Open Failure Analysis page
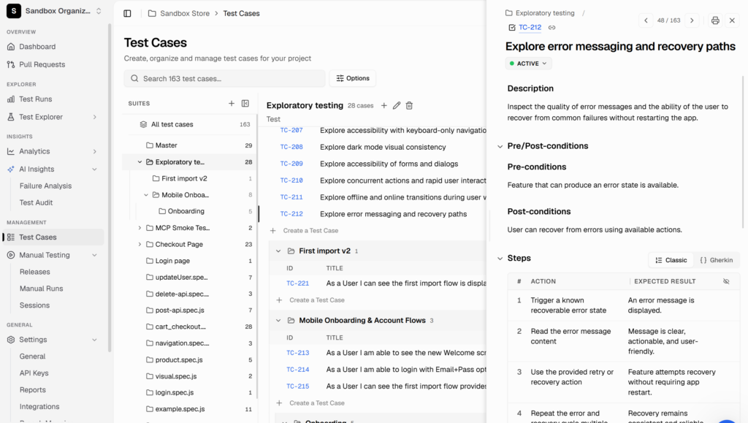This screenshot has width=748, height=423. (45, 186)
